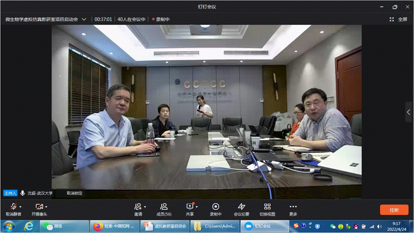Expand the meeting title dropdown chevron
414x233 pixels.
click(x=84, y=19)
